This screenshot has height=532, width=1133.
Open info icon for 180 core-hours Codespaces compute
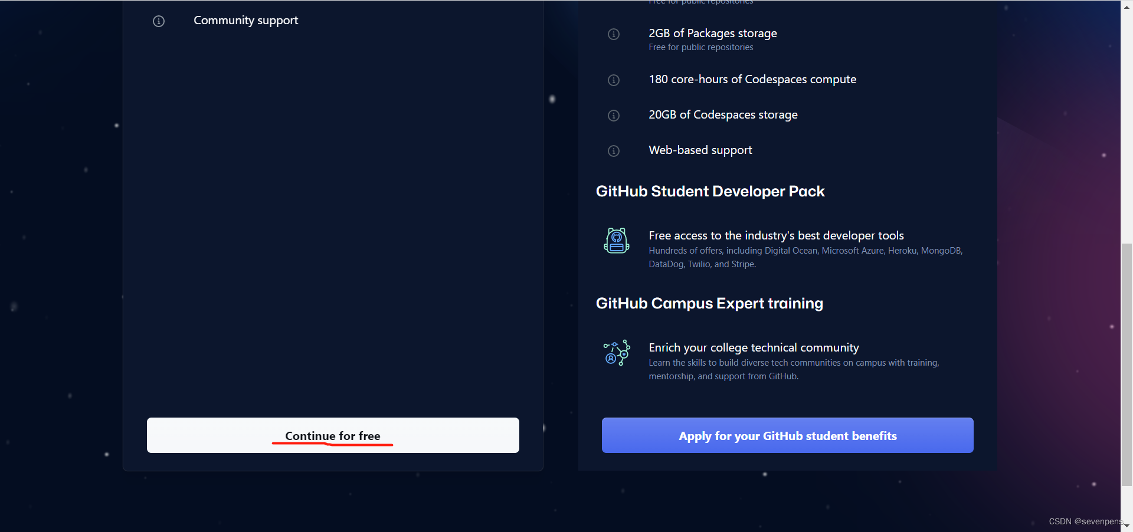614,80
